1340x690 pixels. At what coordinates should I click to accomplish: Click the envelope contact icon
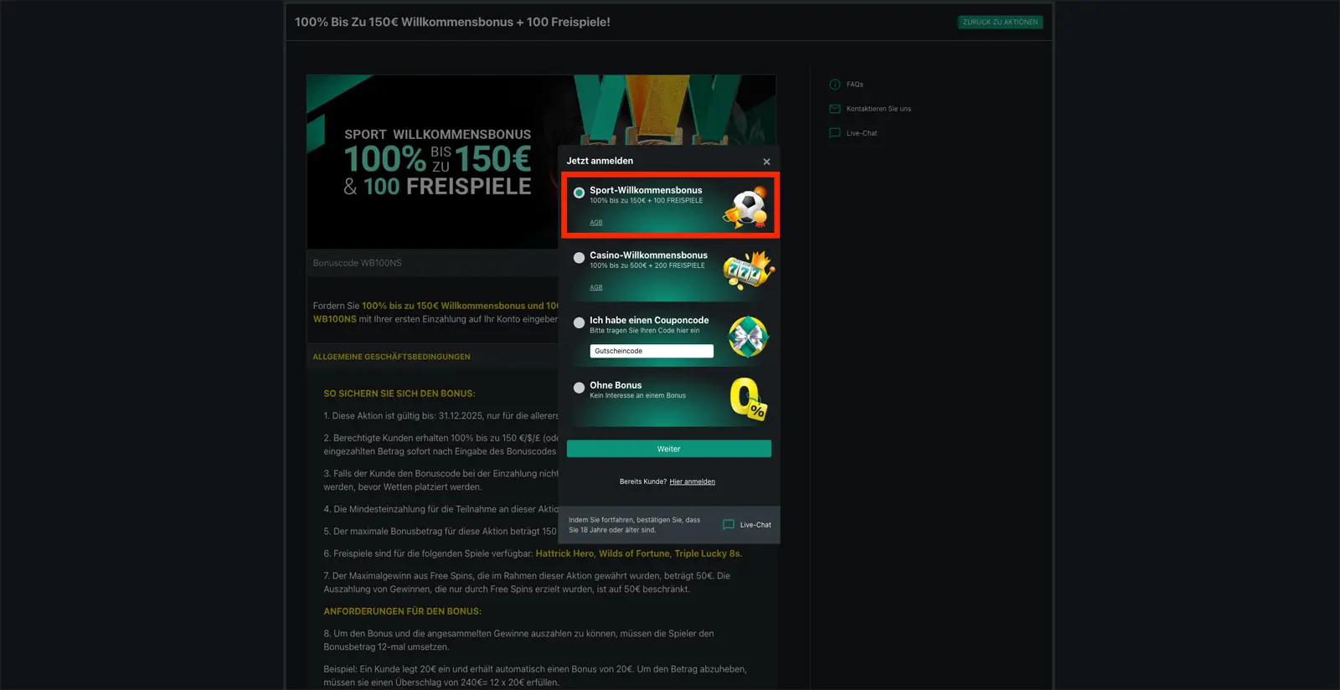coord(835,109)
